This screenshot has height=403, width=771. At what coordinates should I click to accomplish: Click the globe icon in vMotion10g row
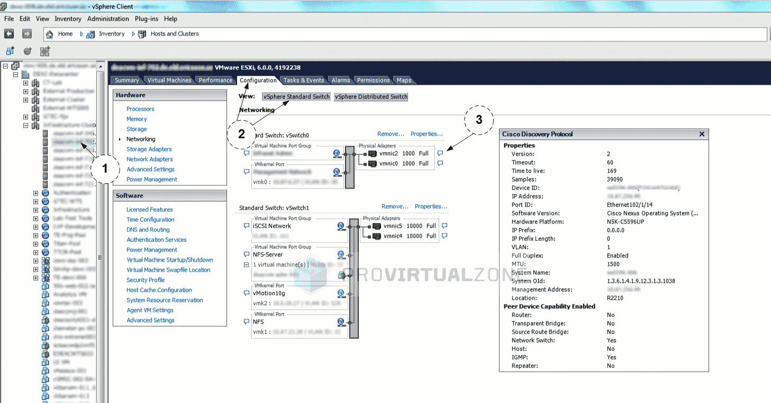pos(341,294)
